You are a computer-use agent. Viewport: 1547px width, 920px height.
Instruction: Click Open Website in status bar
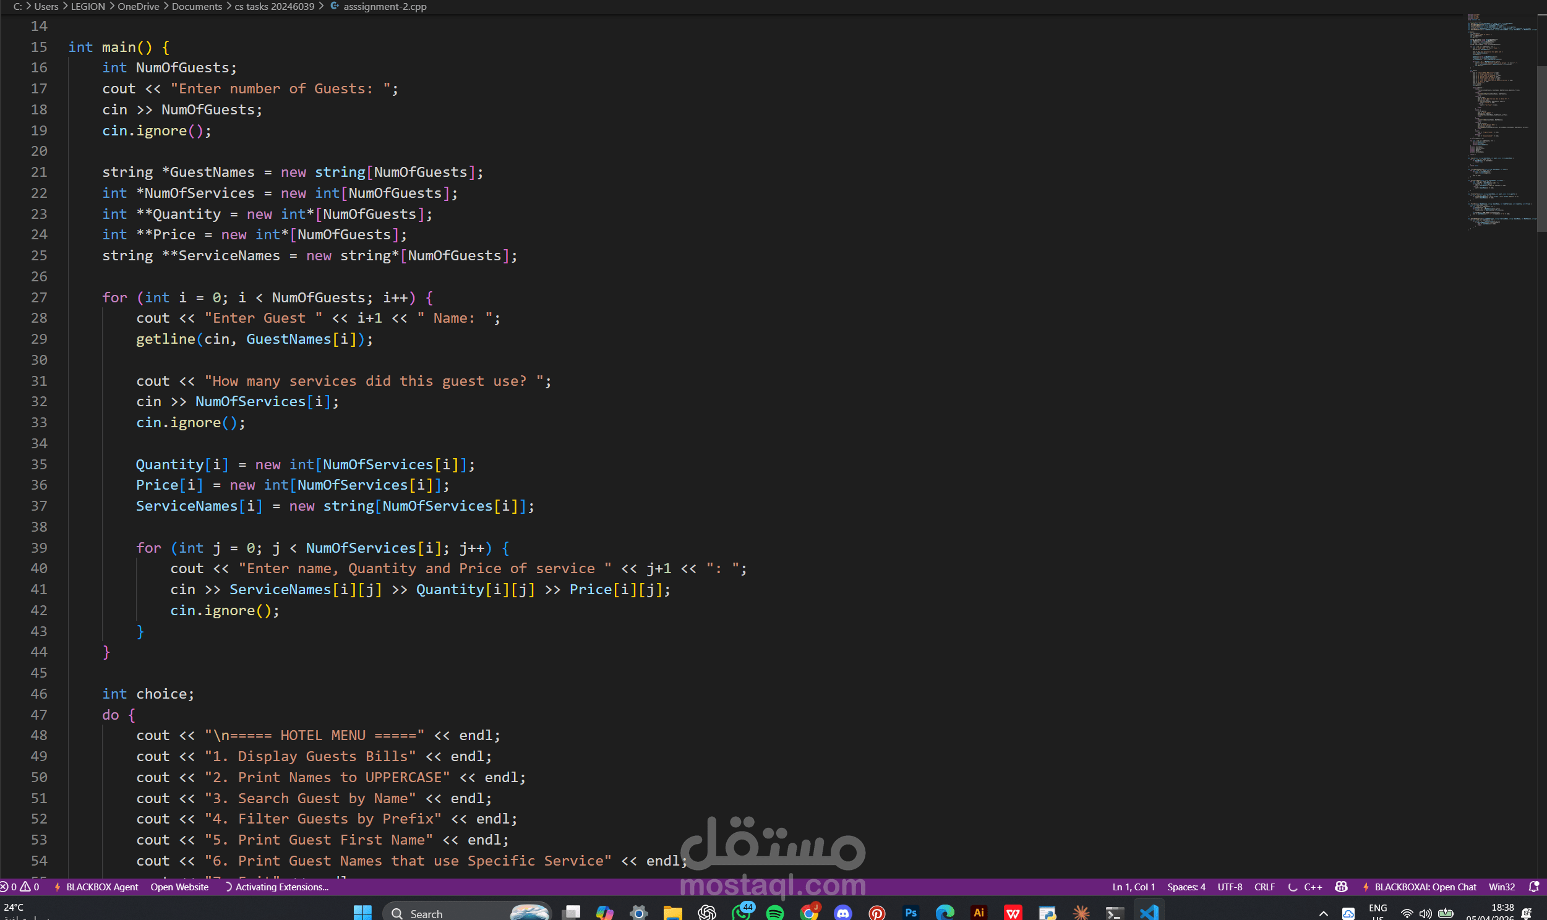click(179, 887)
